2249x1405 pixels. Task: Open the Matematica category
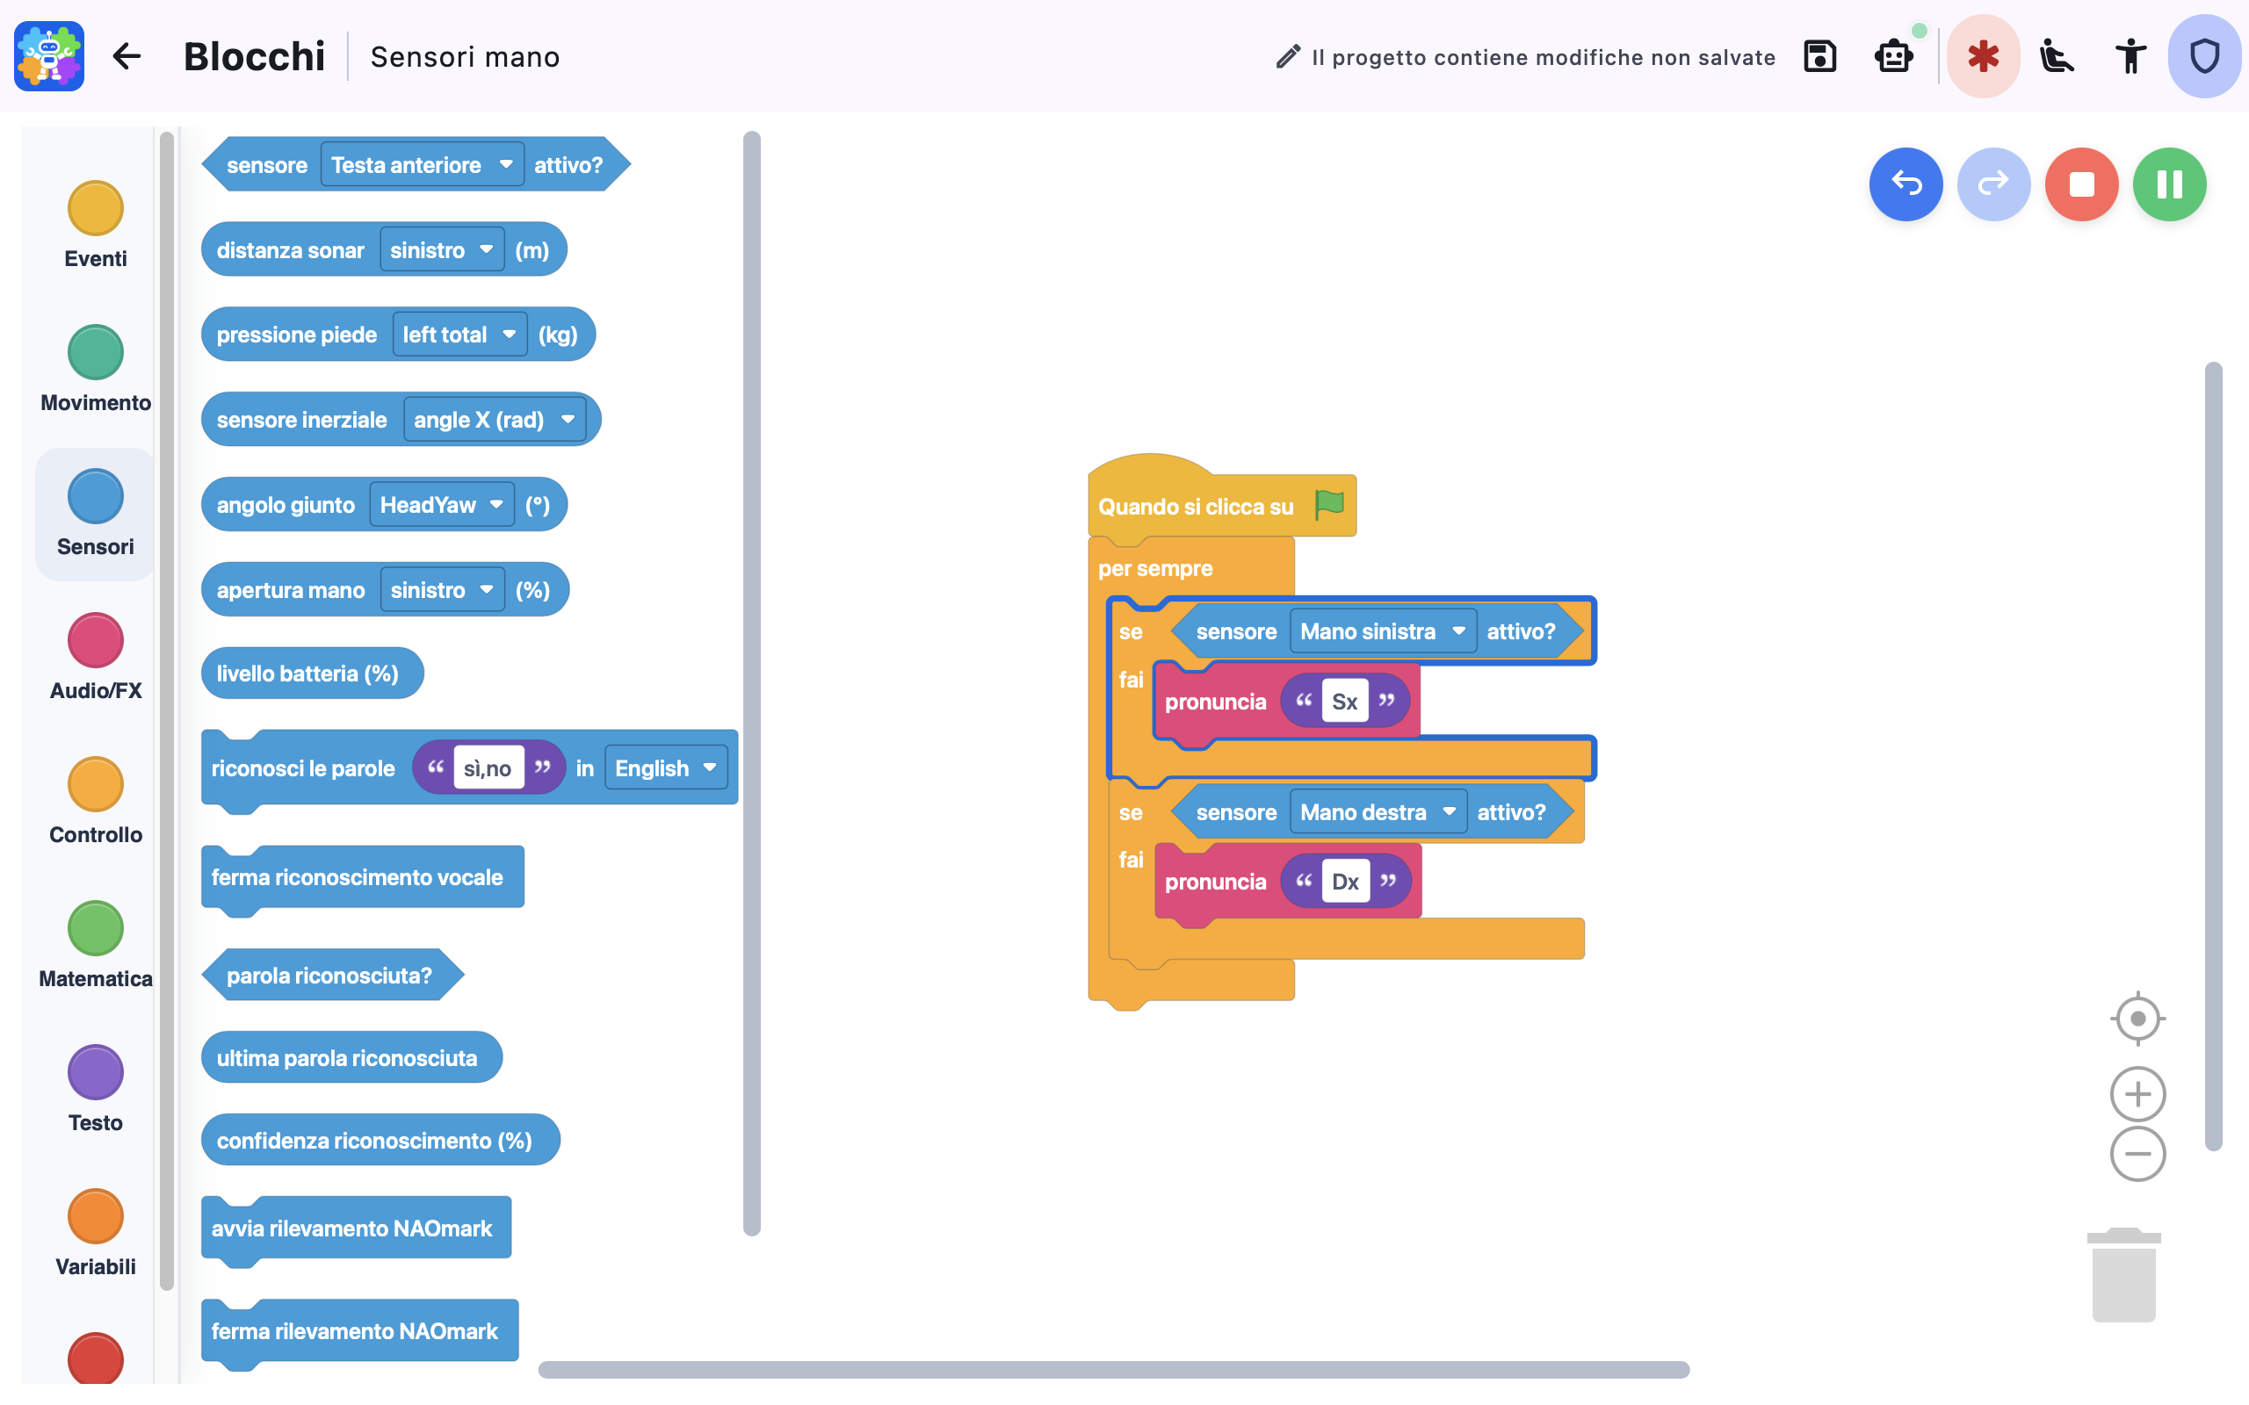tap(95, 945)
